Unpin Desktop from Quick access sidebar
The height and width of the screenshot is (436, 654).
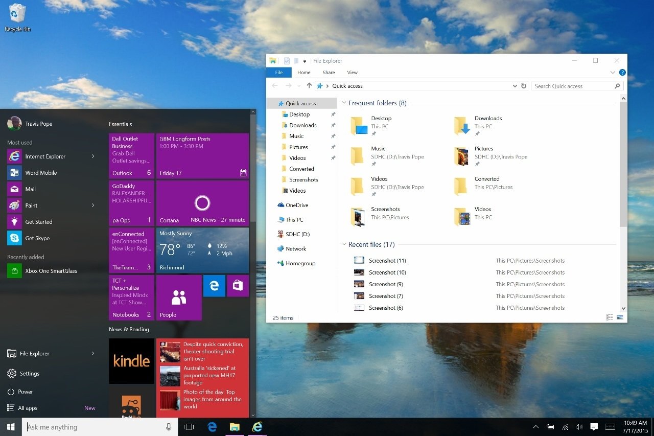333,114
